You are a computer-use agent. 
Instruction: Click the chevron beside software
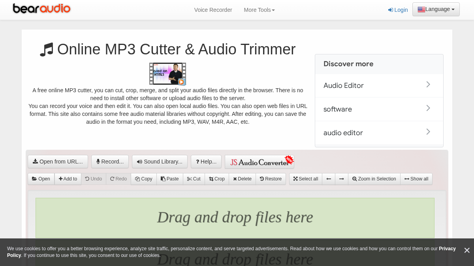tap(428, 108)
